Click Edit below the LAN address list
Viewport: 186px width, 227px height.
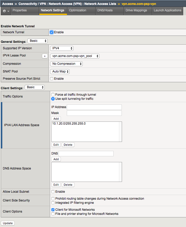[56, 145]
